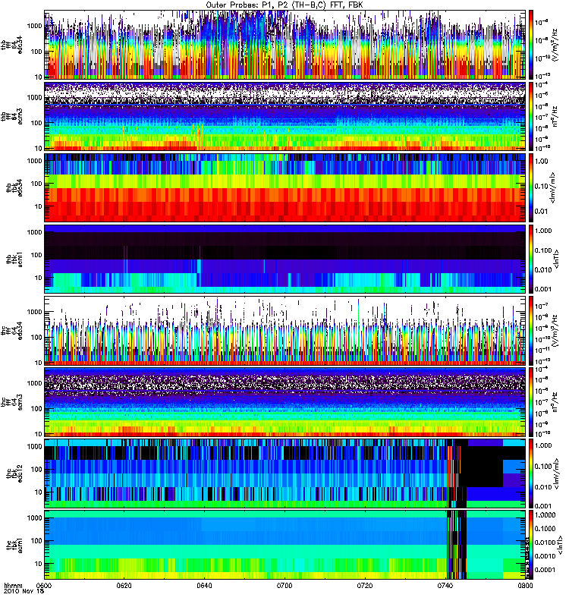569x607 pixels.
Task: Click the thb scm3 nT²/Hz color bar
Action: [531, 116]
